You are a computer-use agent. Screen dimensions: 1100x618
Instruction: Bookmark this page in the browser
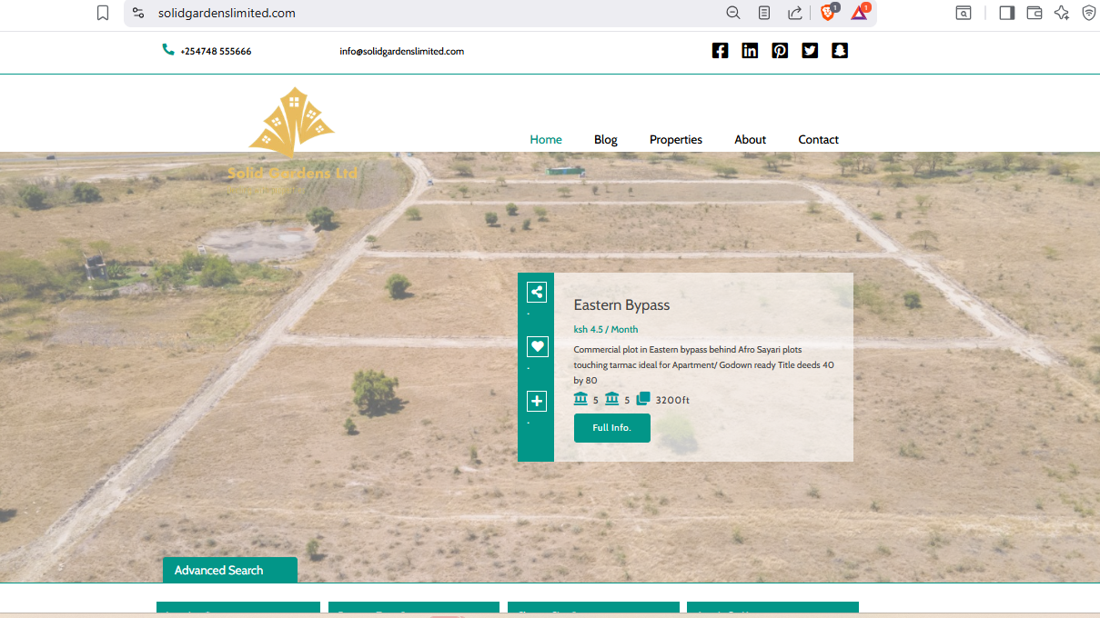(x=103, y=13)
